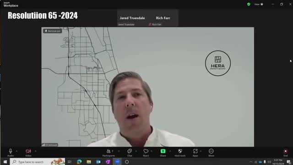Screen dimensions: 293x165
Task: Open the Windows notification center
Action: click(x=289, y=162)
